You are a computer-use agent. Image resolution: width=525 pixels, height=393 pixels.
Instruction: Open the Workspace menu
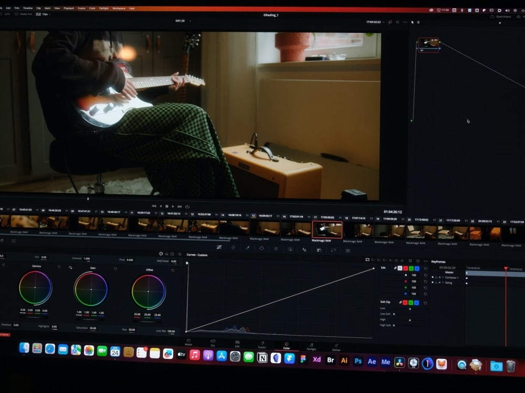118,8
